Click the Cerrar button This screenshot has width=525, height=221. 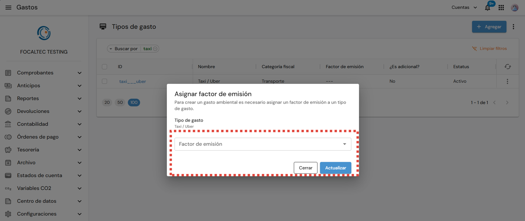coord(306,168)
